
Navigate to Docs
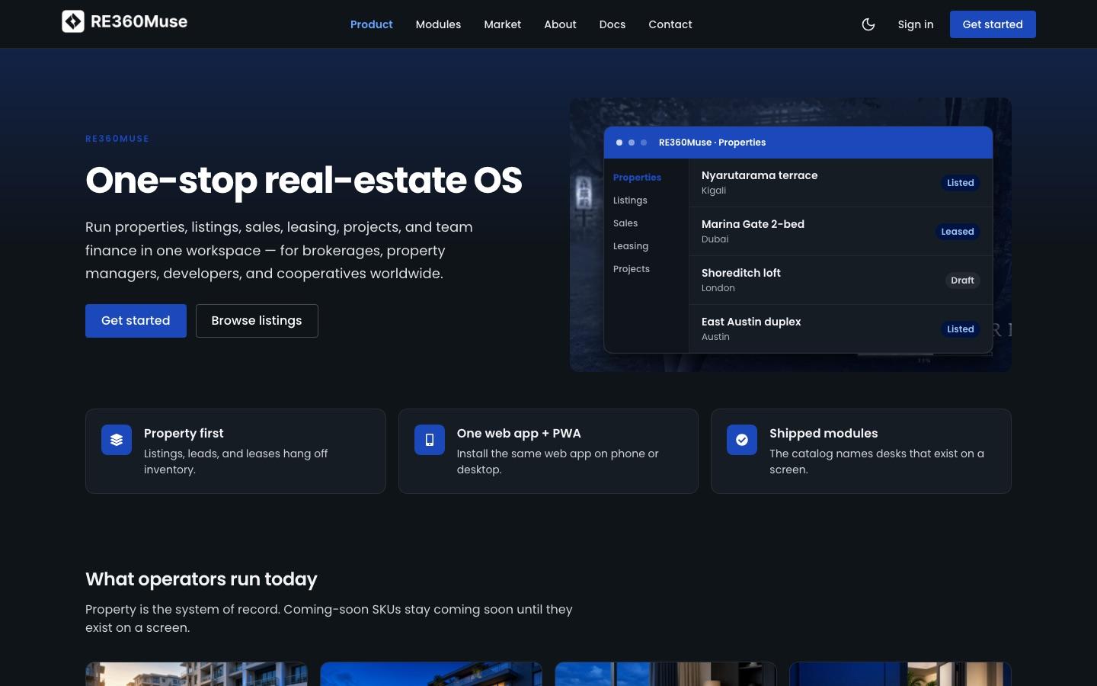point(612,24)
